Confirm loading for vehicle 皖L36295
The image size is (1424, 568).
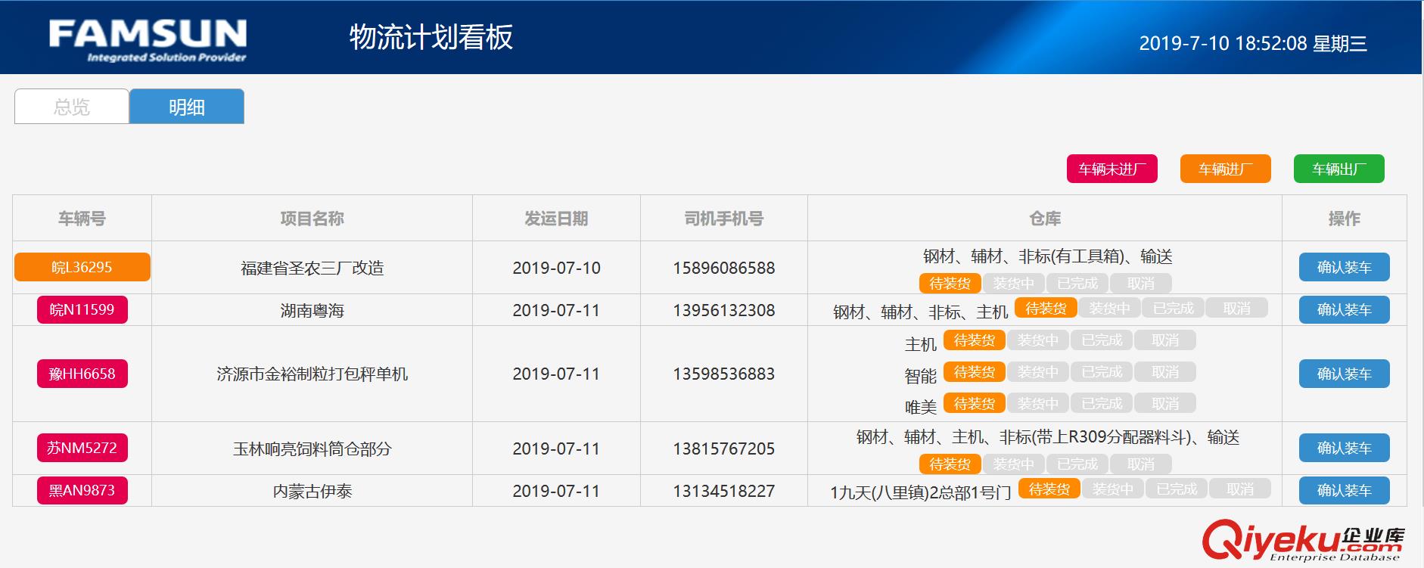pos(1344,267)
